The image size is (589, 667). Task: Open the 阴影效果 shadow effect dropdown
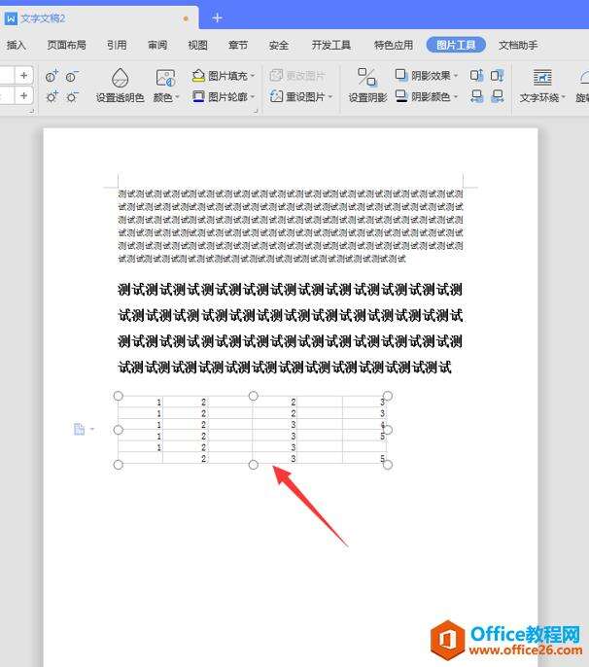point(456,75)
